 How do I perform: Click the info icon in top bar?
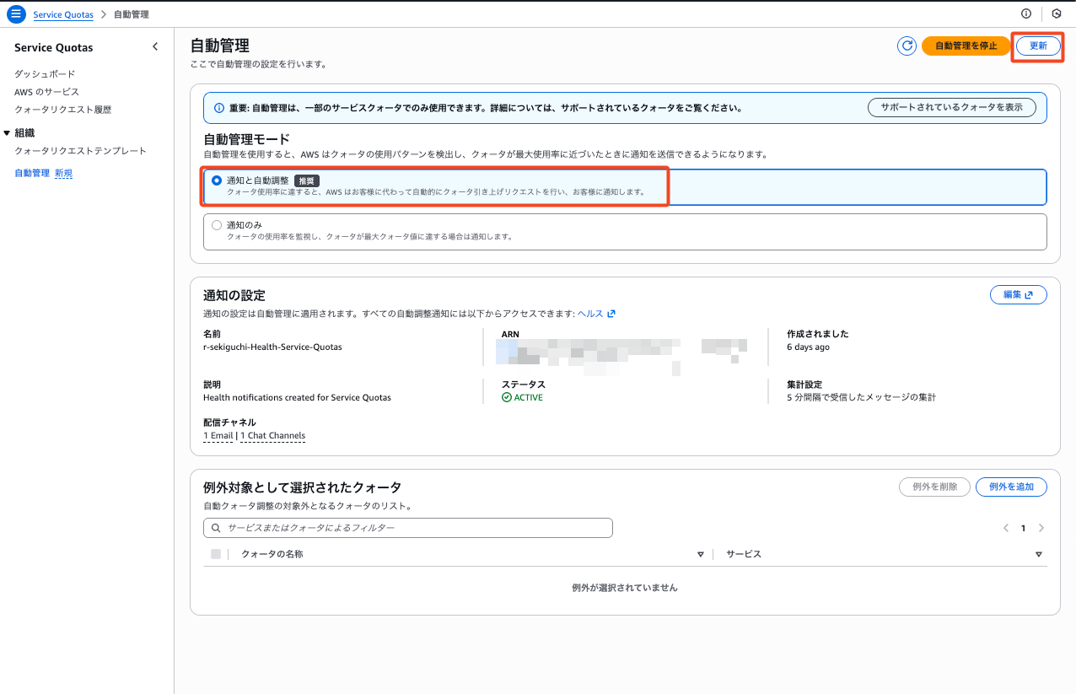pos(1026,14)
